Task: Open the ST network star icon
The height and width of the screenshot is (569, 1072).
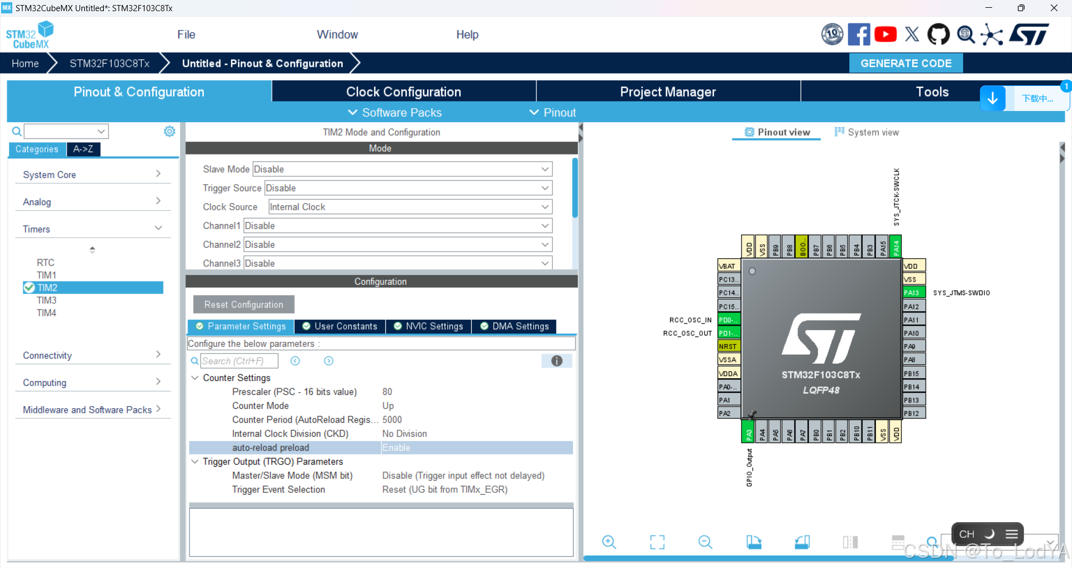Action: pos(992,35)
